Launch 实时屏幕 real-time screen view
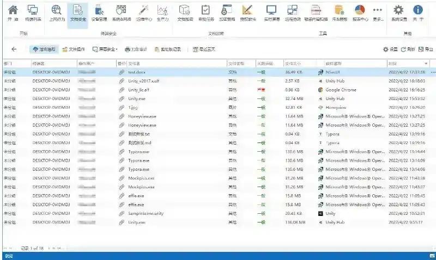Image resolution: width=436 pixels, height=260 pixels. pyautogui.click(x=271, y=13)
